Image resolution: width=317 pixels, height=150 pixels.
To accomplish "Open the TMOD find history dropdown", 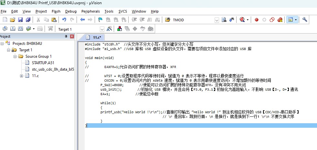I will click(x=217, y=20).
